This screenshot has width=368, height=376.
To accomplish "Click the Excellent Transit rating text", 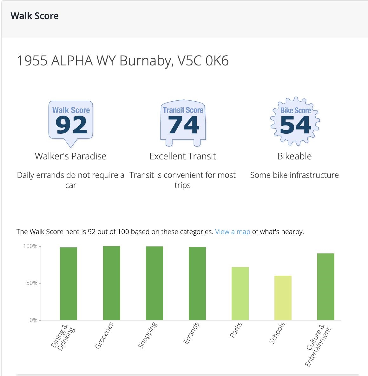I will [183, 156].
